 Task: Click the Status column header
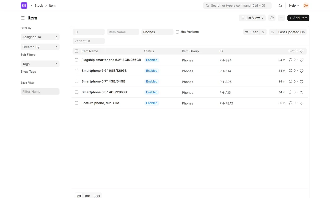pos(149,51)
